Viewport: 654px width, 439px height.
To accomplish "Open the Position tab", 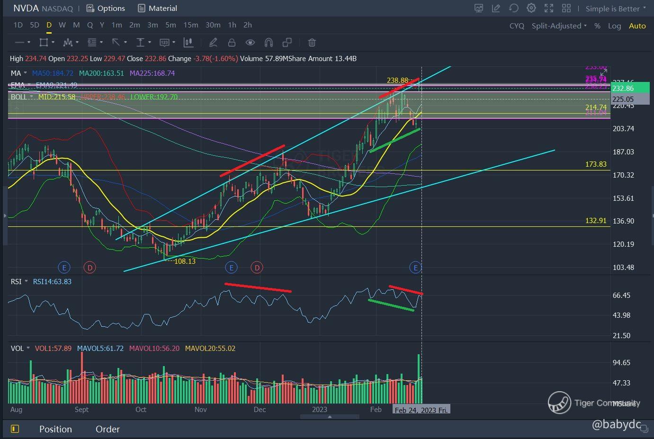I will pos(55,429).
